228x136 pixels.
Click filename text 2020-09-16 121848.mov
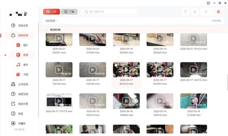194,113
